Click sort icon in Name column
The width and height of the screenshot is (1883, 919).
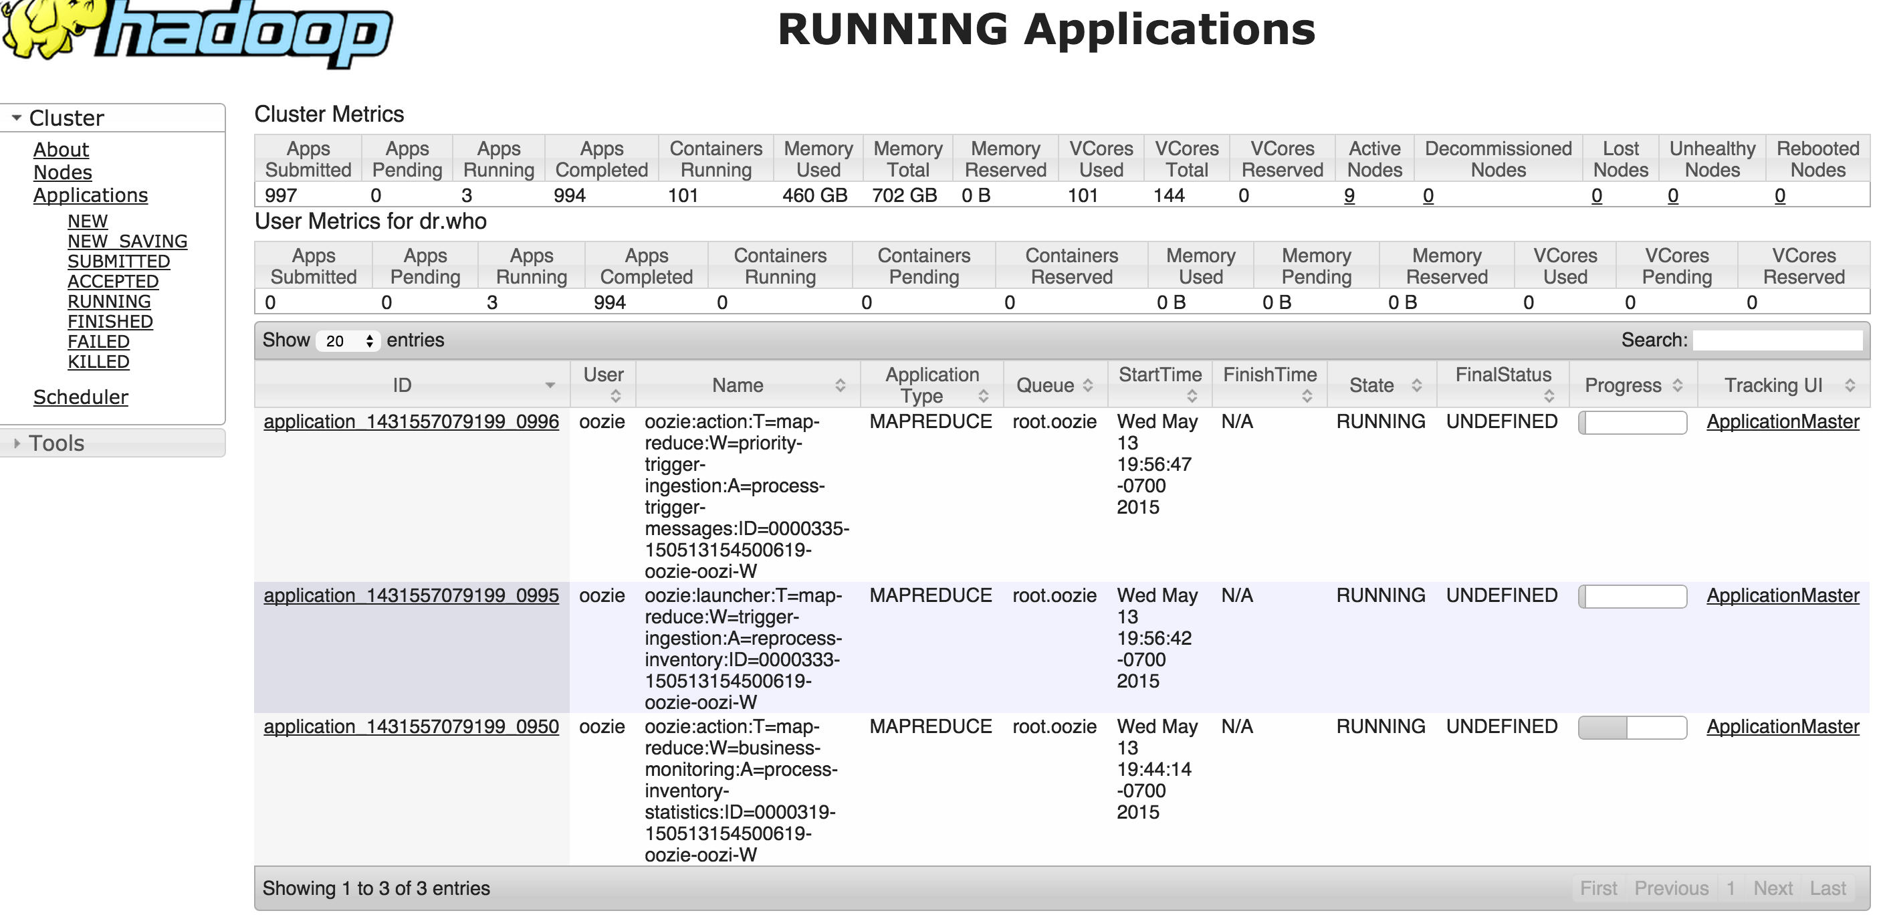coord(840,385)
